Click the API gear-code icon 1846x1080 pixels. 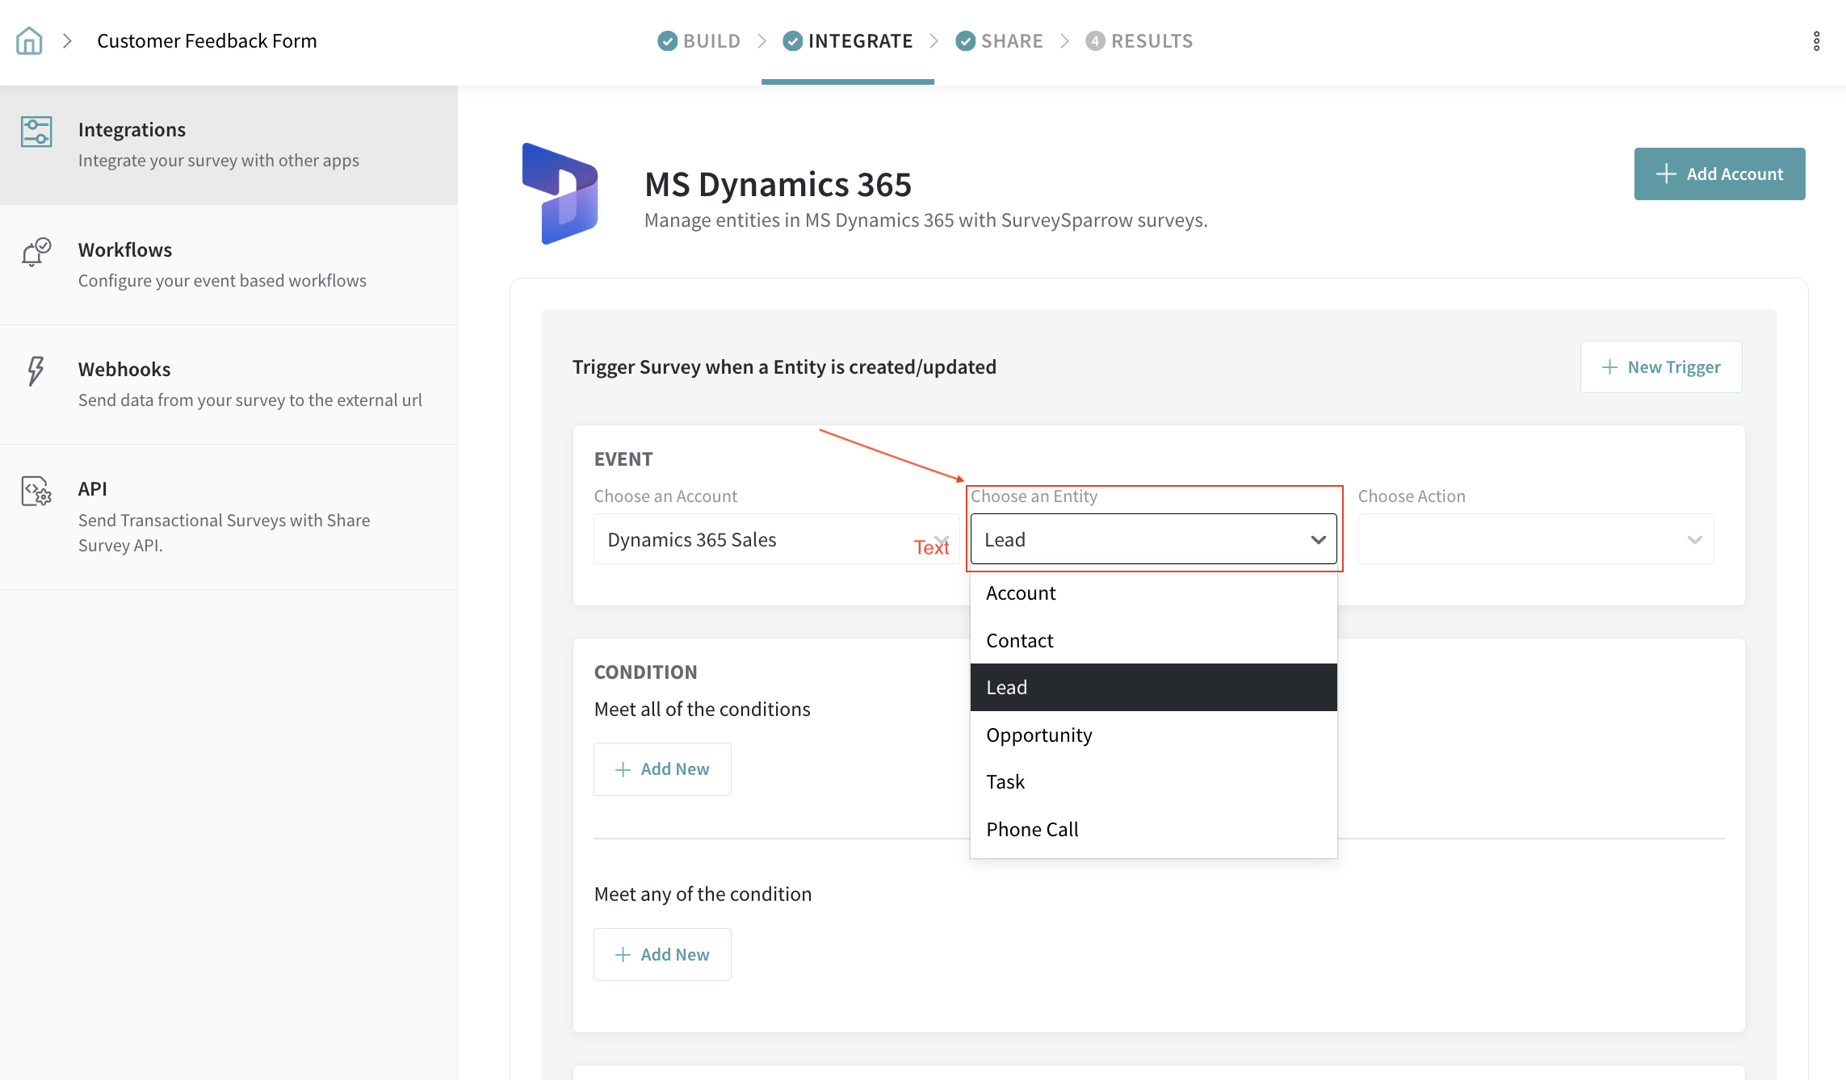coord(36,491)
